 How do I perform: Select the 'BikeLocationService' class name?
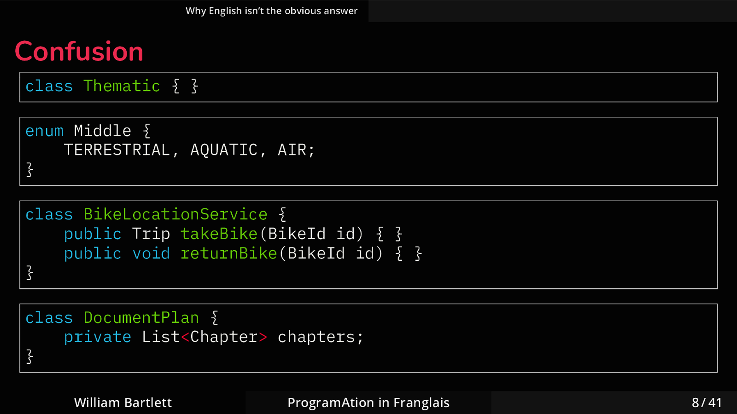[175, 214]
